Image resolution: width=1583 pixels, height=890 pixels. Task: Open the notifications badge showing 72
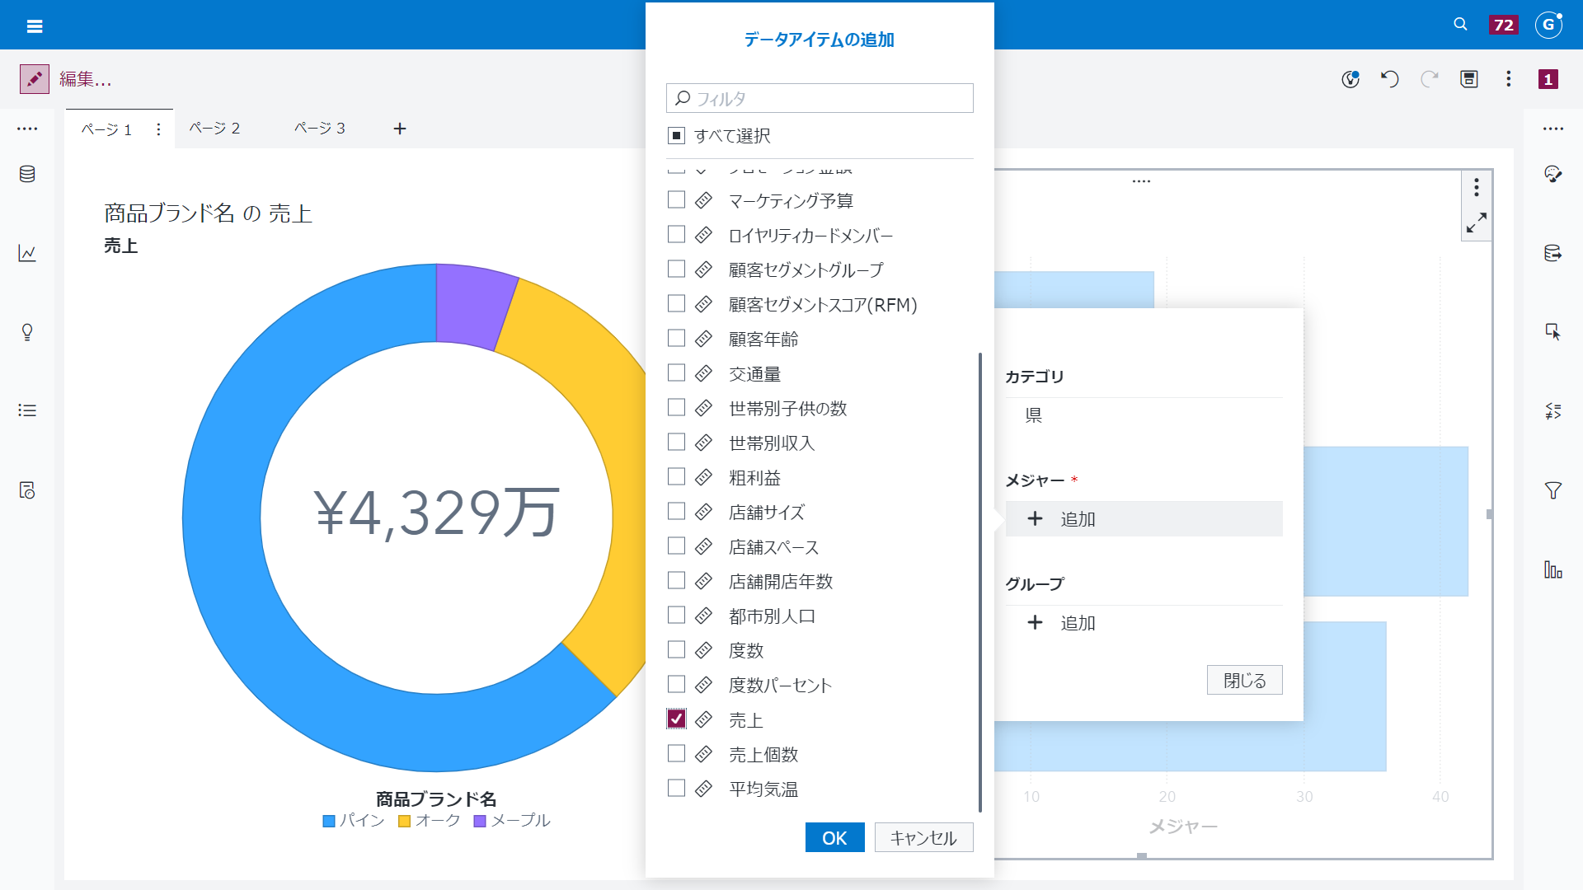[x=1504, y=25]
